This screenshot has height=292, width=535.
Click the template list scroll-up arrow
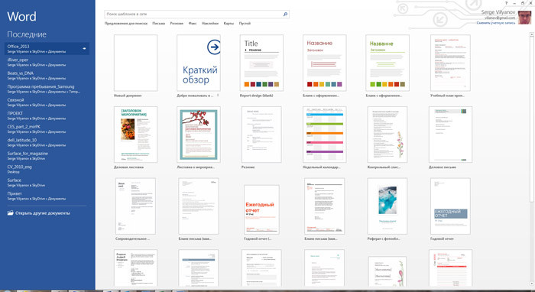[x=532, y=34]
